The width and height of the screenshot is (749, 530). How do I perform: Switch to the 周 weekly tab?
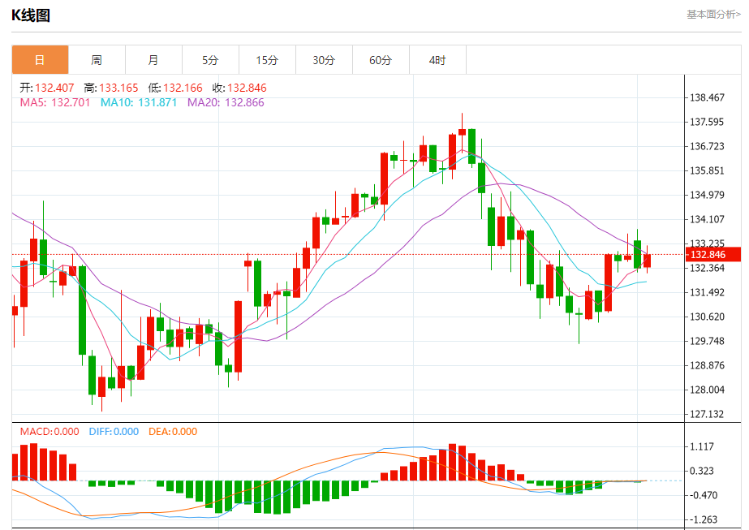point(97,60)
